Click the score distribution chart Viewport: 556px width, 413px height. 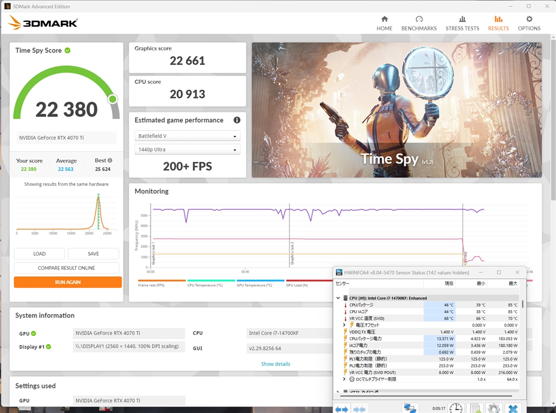(x=66, y=214)
